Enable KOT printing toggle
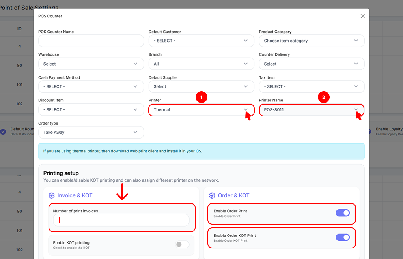 [182, 244]
